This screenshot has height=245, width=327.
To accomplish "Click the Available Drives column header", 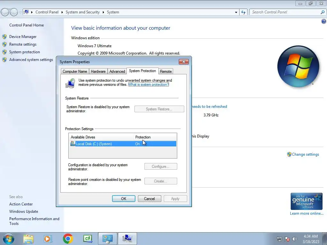I will pos(101,137).
